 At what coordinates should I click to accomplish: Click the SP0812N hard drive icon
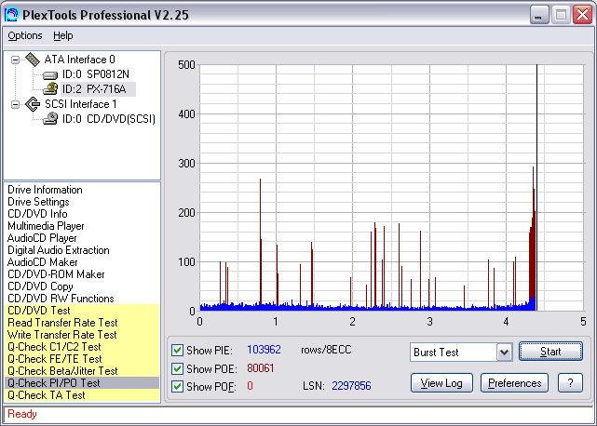click(50, 74)
